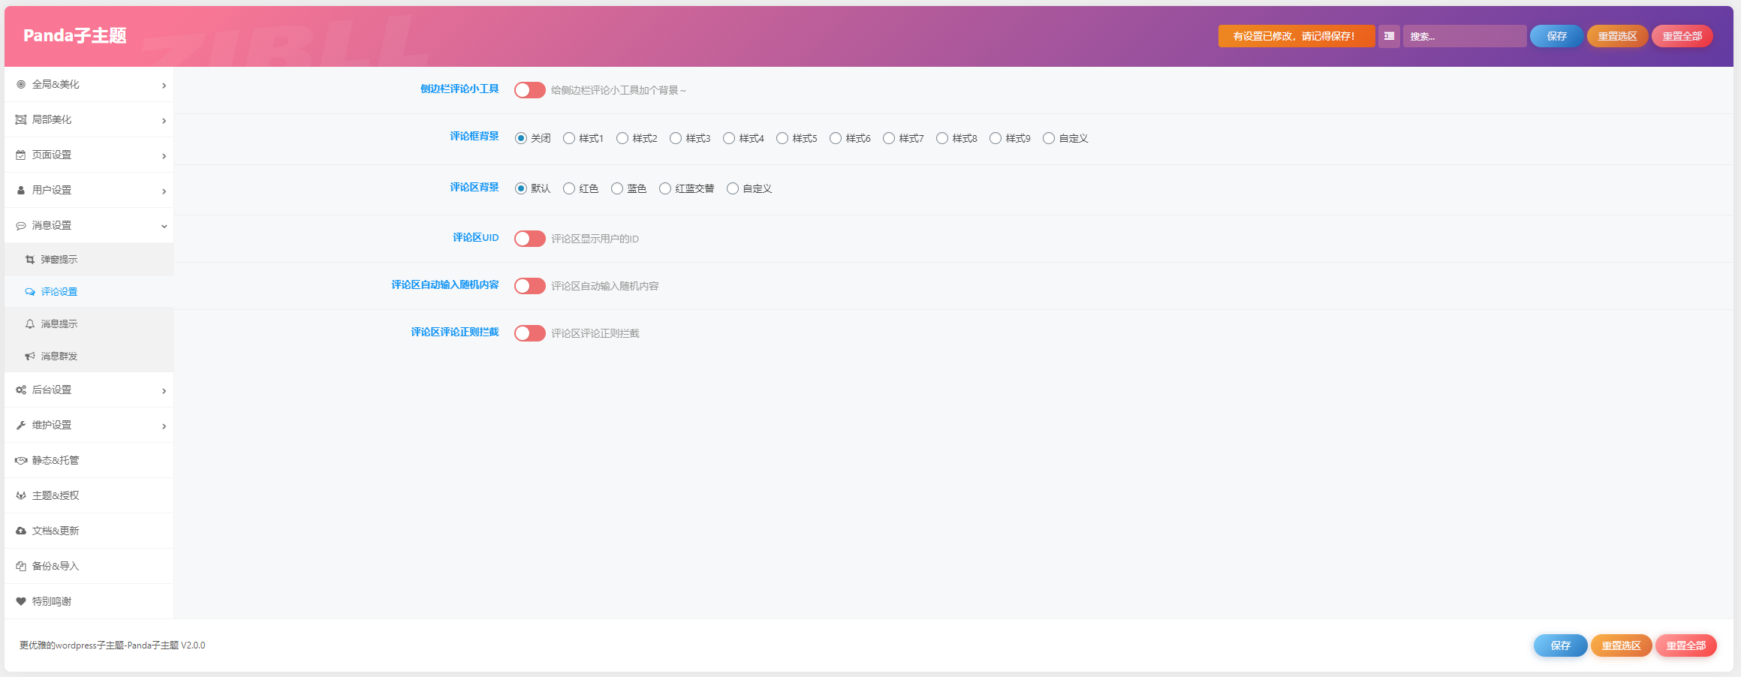Viewport: 1741px width, 677px height.
Task: Turn on the 评论区UID switch
Action: tap(530, 239)
